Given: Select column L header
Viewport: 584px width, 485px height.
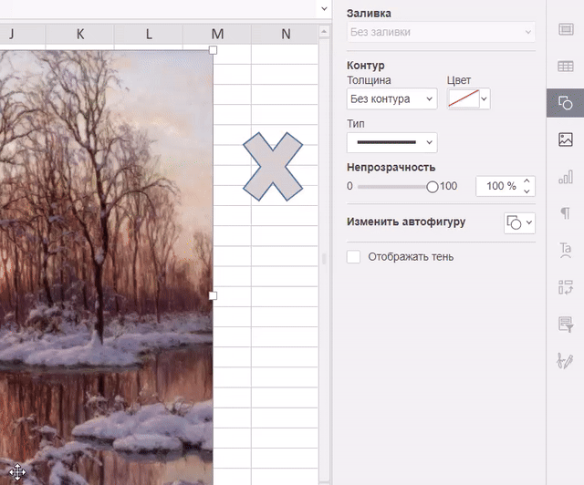Looking at the screenshot, I should point(148,35).
